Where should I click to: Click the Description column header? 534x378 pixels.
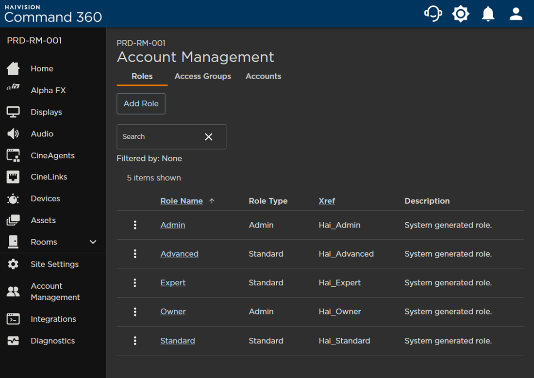pos(427,201)
